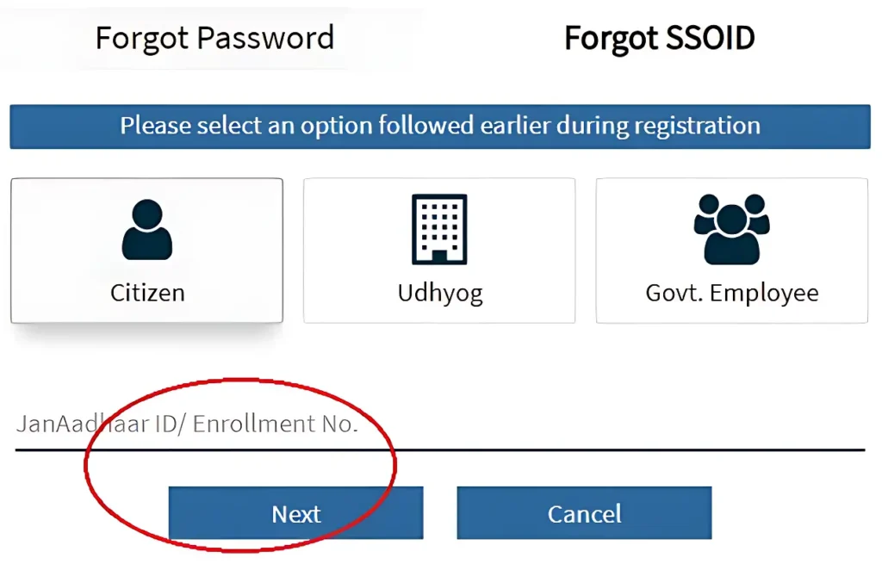The height and width of the screenshot is (570, 882).
Task: Click the "Enrollment No." placeholder text
Action: click(x=275, y=424)
